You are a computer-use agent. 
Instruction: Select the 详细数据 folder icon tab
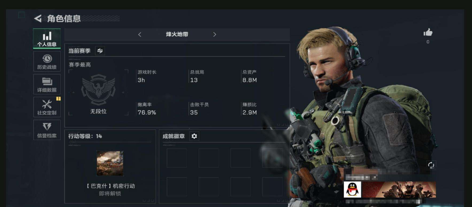[47, 84]
